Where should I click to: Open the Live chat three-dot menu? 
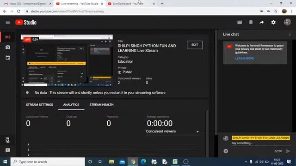pyautogui.click(x=290, y=34)
